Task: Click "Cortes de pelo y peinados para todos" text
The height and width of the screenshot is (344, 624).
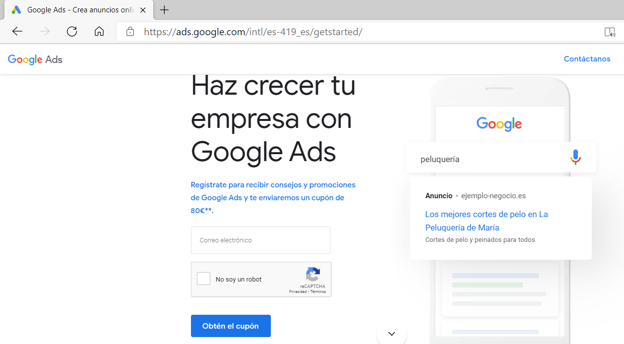Action: pyautogui.click(x=480, y=240)
